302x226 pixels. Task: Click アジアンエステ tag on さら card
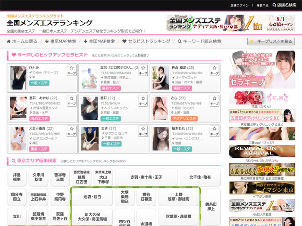point(184,119)
